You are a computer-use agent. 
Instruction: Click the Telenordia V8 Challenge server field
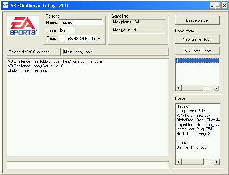33,52
